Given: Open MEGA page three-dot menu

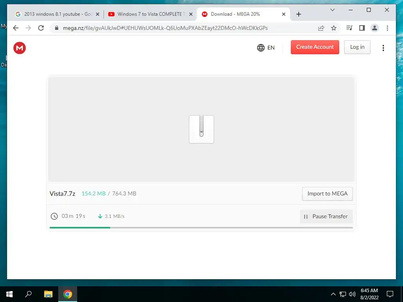Looking at the screenshot, I should (x=383, y=48).
